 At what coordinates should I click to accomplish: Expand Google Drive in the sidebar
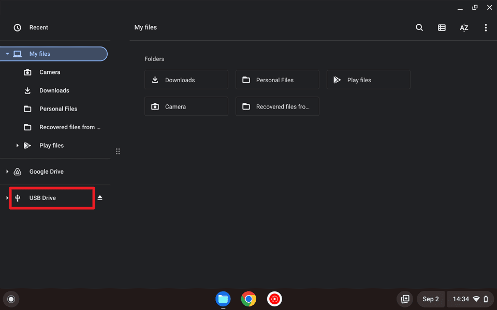(7, 171)
